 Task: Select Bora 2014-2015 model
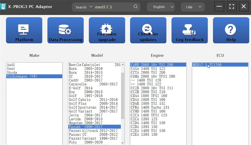[95, 72]
